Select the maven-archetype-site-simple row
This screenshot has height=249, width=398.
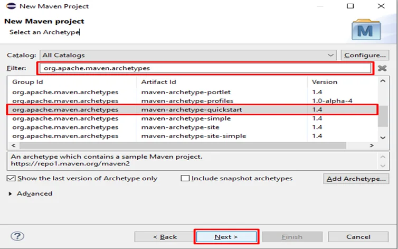193,136
